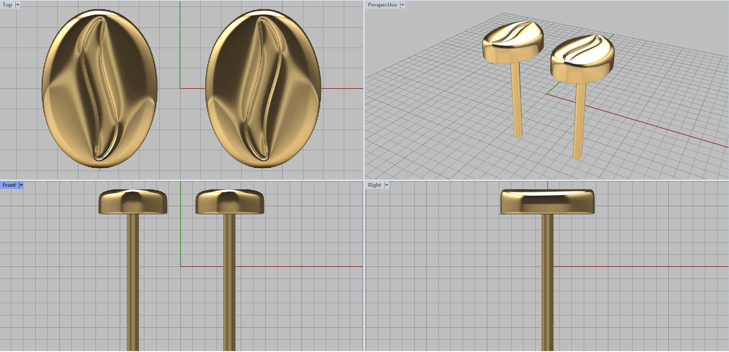
Task: Expand the Right viewport menu arrow
Action: (386, 185)
